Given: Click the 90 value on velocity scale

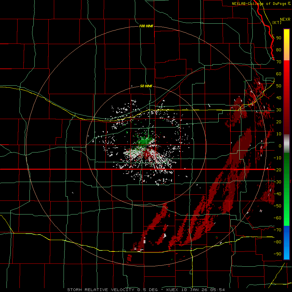Looking at the screenshot, I should pos(279,38).
